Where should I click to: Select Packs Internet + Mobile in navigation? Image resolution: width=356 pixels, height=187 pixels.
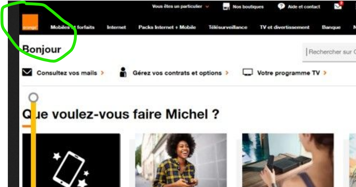(167, 27)
